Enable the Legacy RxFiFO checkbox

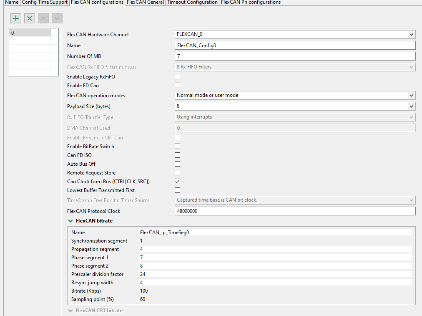[x=177, y=77]
